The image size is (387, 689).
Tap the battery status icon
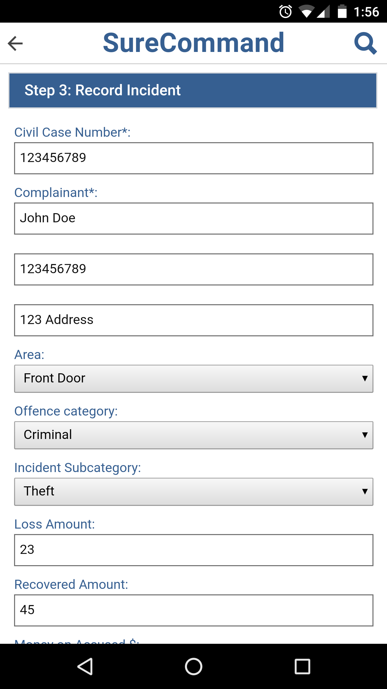tap(342, 12)
